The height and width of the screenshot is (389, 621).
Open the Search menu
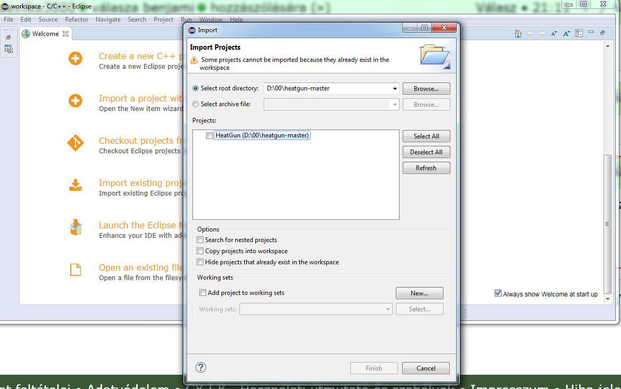(x=137, y=20)
